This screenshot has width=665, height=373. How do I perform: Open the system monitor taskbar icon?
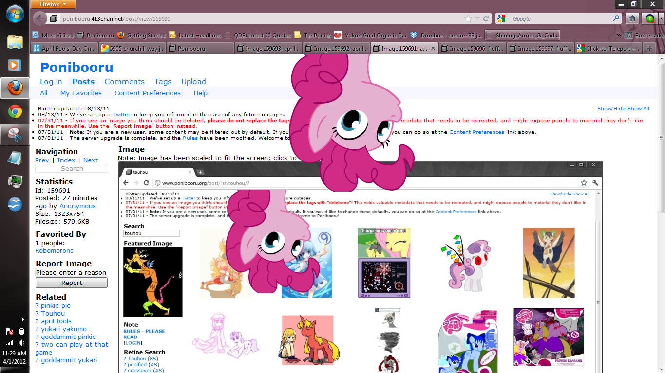15,181
